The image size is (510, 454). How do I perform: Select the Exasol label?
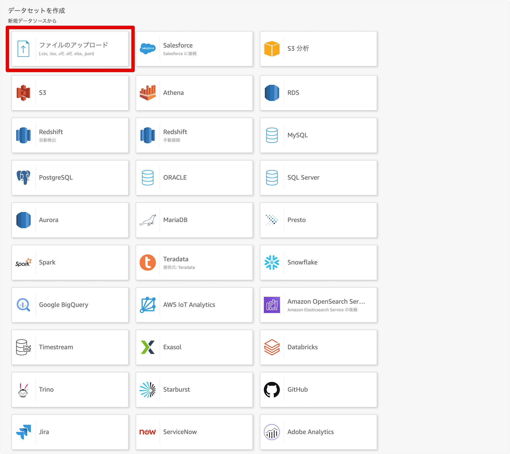(172, 347)
